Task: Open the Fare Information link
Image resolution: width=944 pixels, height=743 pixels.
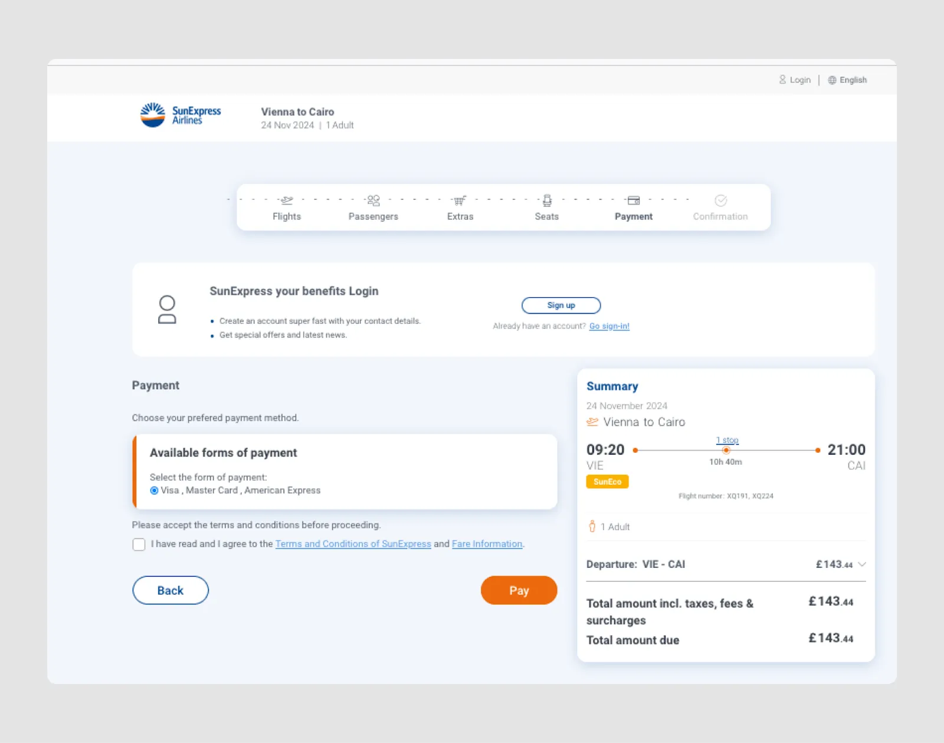Action: tap(487, 544)
